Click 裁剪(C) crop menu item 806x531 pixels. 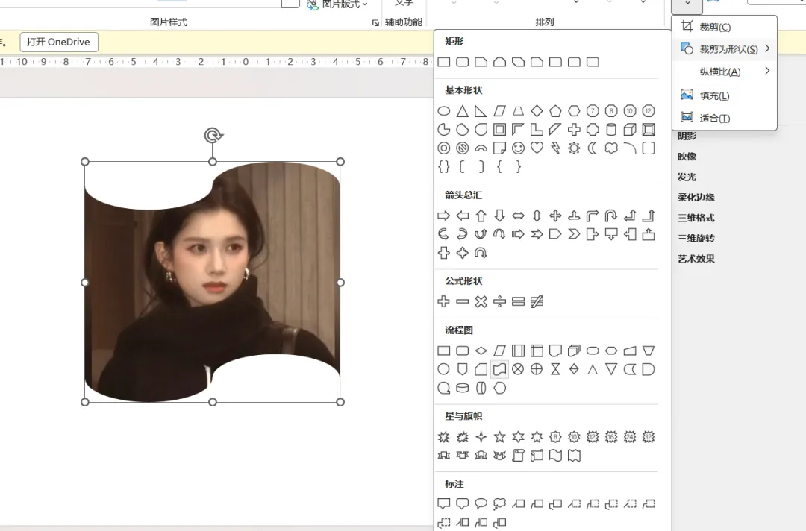[724, 27]
